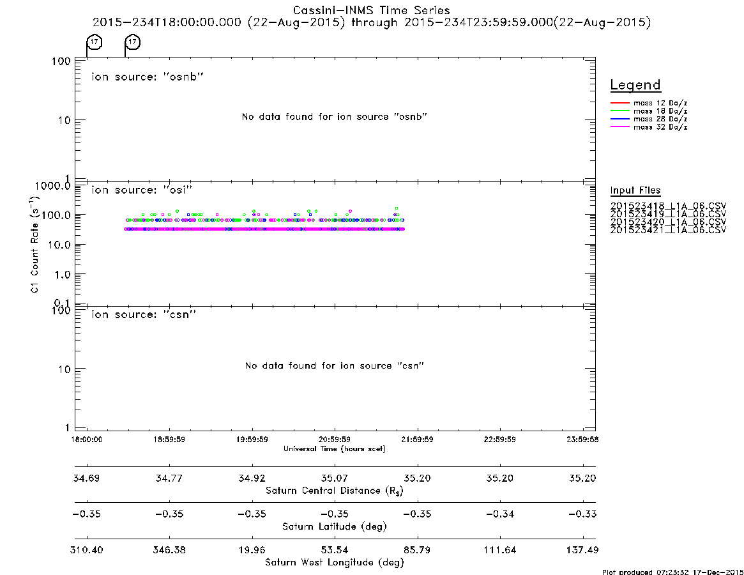Click the ion source "osi" panel label
The height and width of the screenshot is (575, 744).
(x=142, y=190)
